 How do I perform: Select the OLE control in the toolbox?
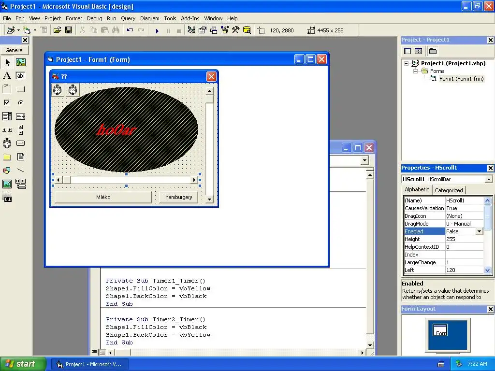click(7, 198)
